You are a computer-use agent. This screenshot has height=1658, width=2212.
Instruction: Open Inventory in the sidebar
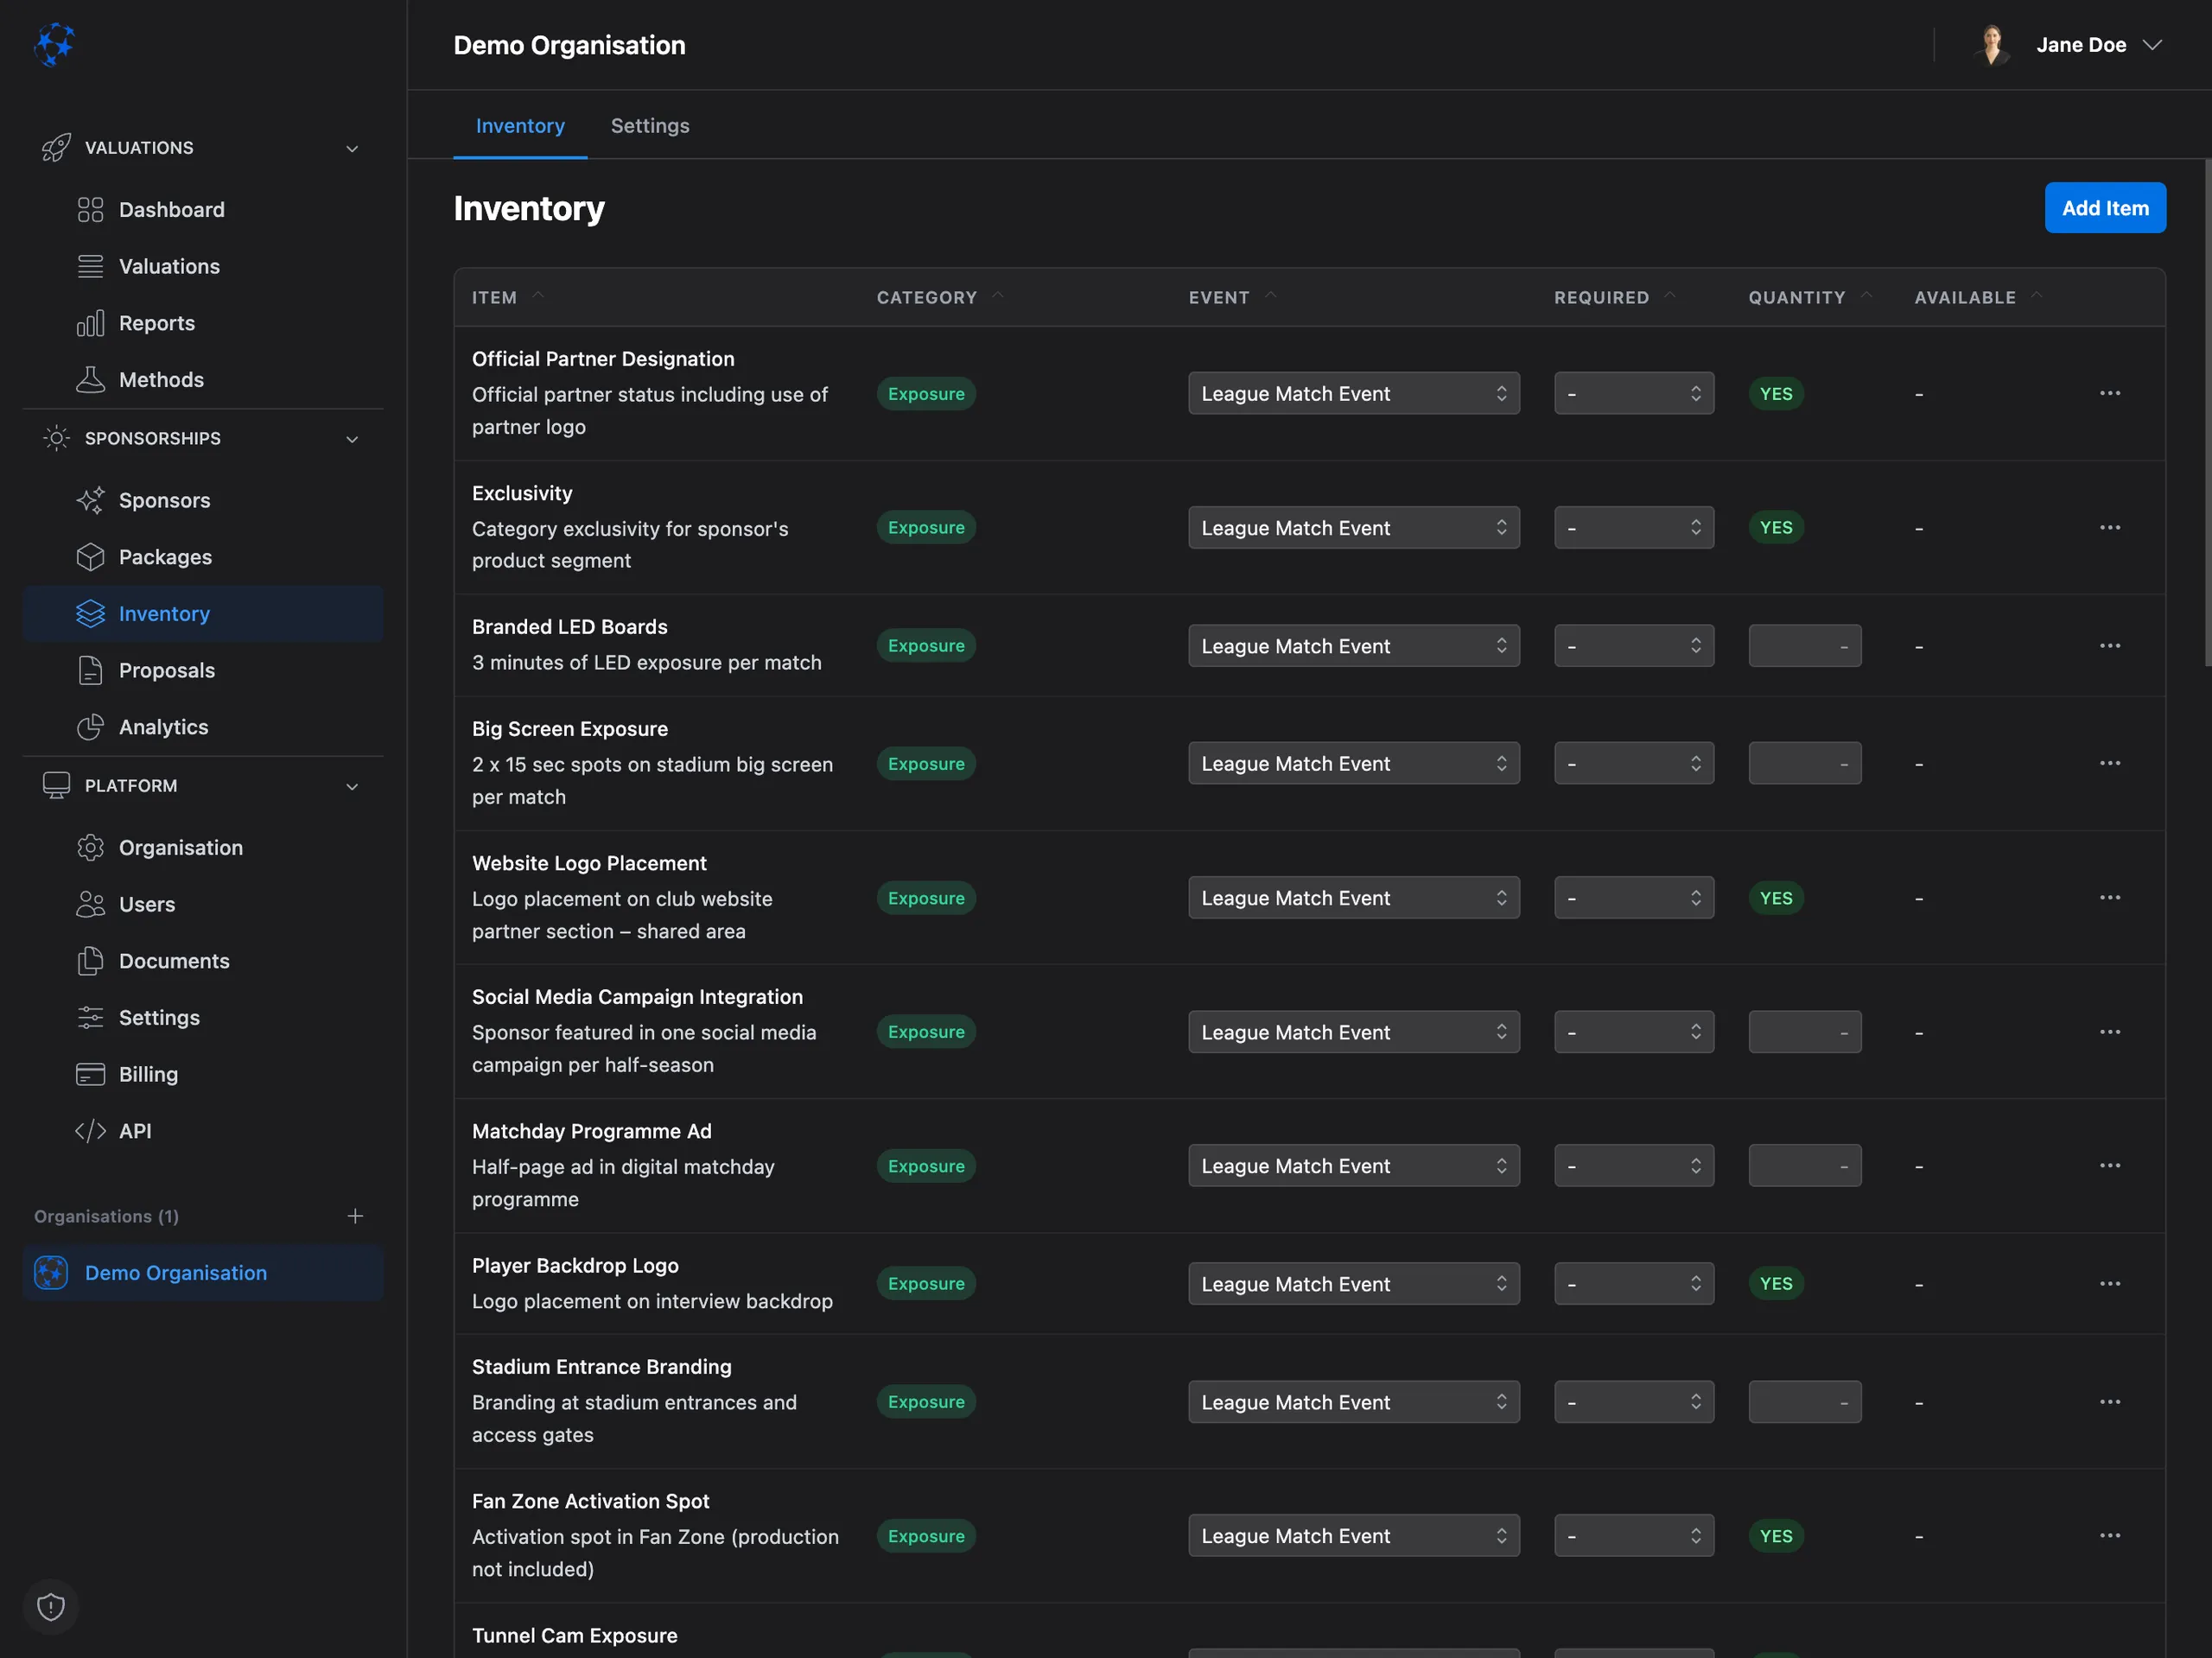click(203, 614)
